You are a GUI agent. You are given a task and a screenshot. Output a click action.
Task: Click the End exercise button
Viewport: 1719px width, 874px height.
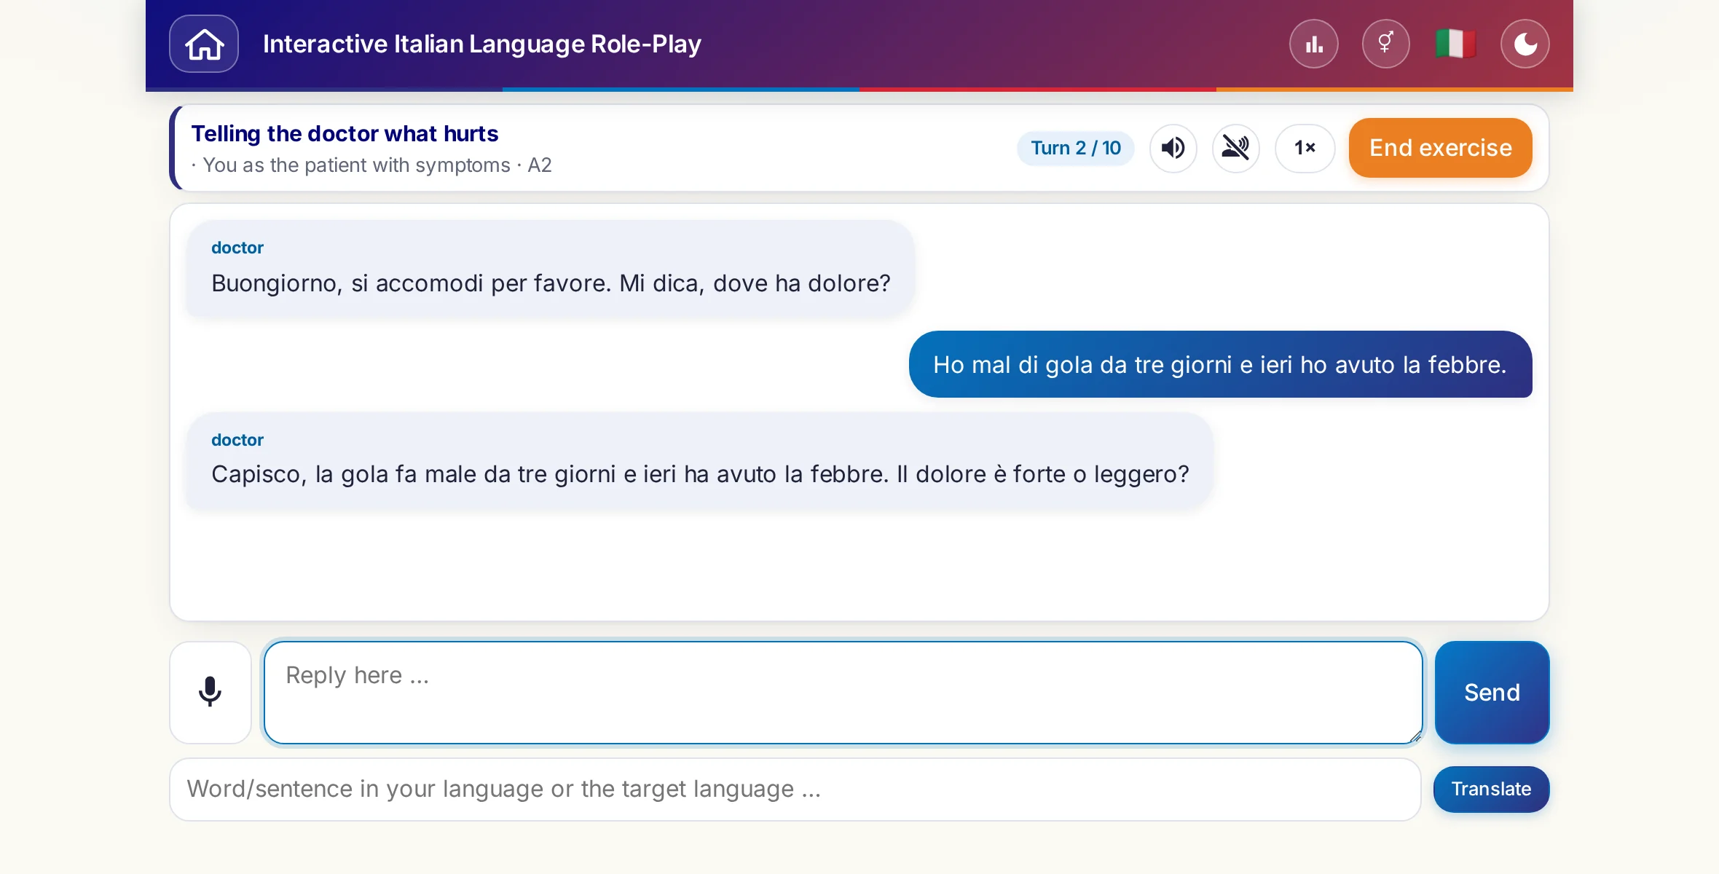click(1440, 148)
